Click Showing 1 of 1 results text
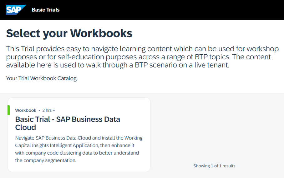This screenshot has width=284, height=178. click(x=214, y=166)
